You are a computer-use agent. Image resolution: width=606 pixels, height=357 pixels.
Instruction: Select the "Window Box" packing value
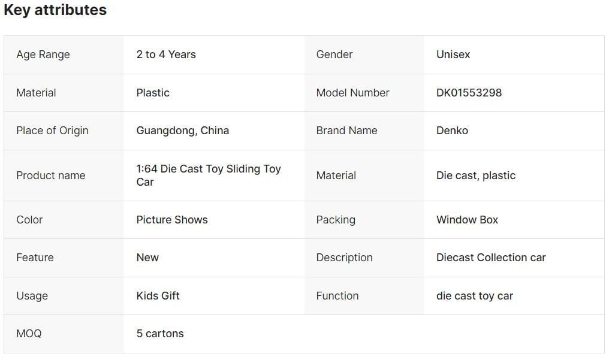(467, 220)
